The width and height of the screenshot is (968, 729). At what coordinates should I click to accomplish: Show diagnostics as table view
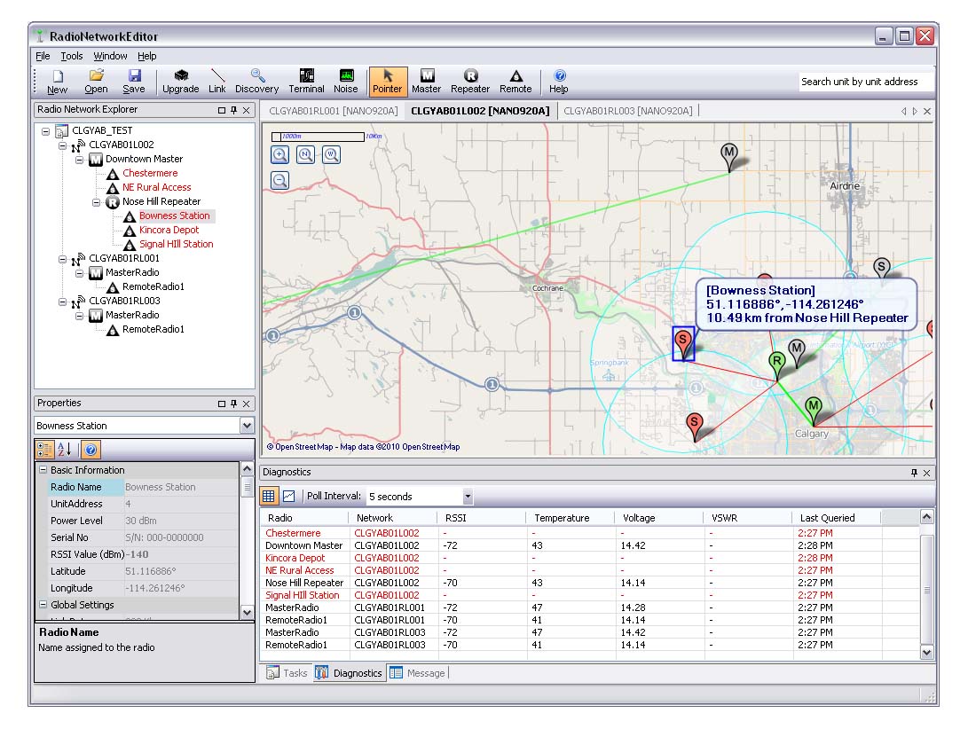[269, 496]
